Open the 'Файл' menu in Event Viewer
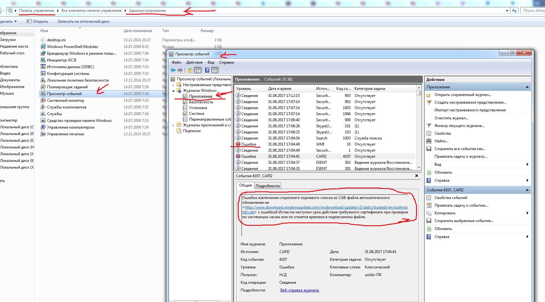The height and width of the screenshot is (302, 545). (x=176, y=62)
